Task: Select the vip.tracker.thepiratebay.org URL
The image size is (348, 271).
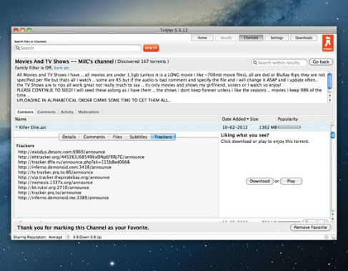Action: click(64, 177)
